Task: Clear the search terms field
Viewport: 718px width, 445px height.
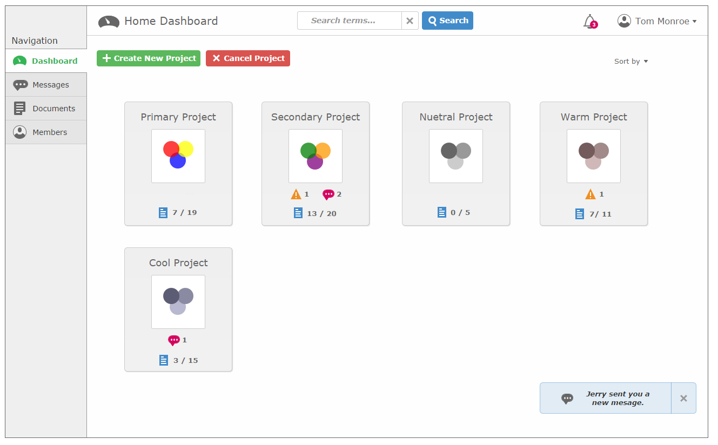Action: click(x=410, y=21)
